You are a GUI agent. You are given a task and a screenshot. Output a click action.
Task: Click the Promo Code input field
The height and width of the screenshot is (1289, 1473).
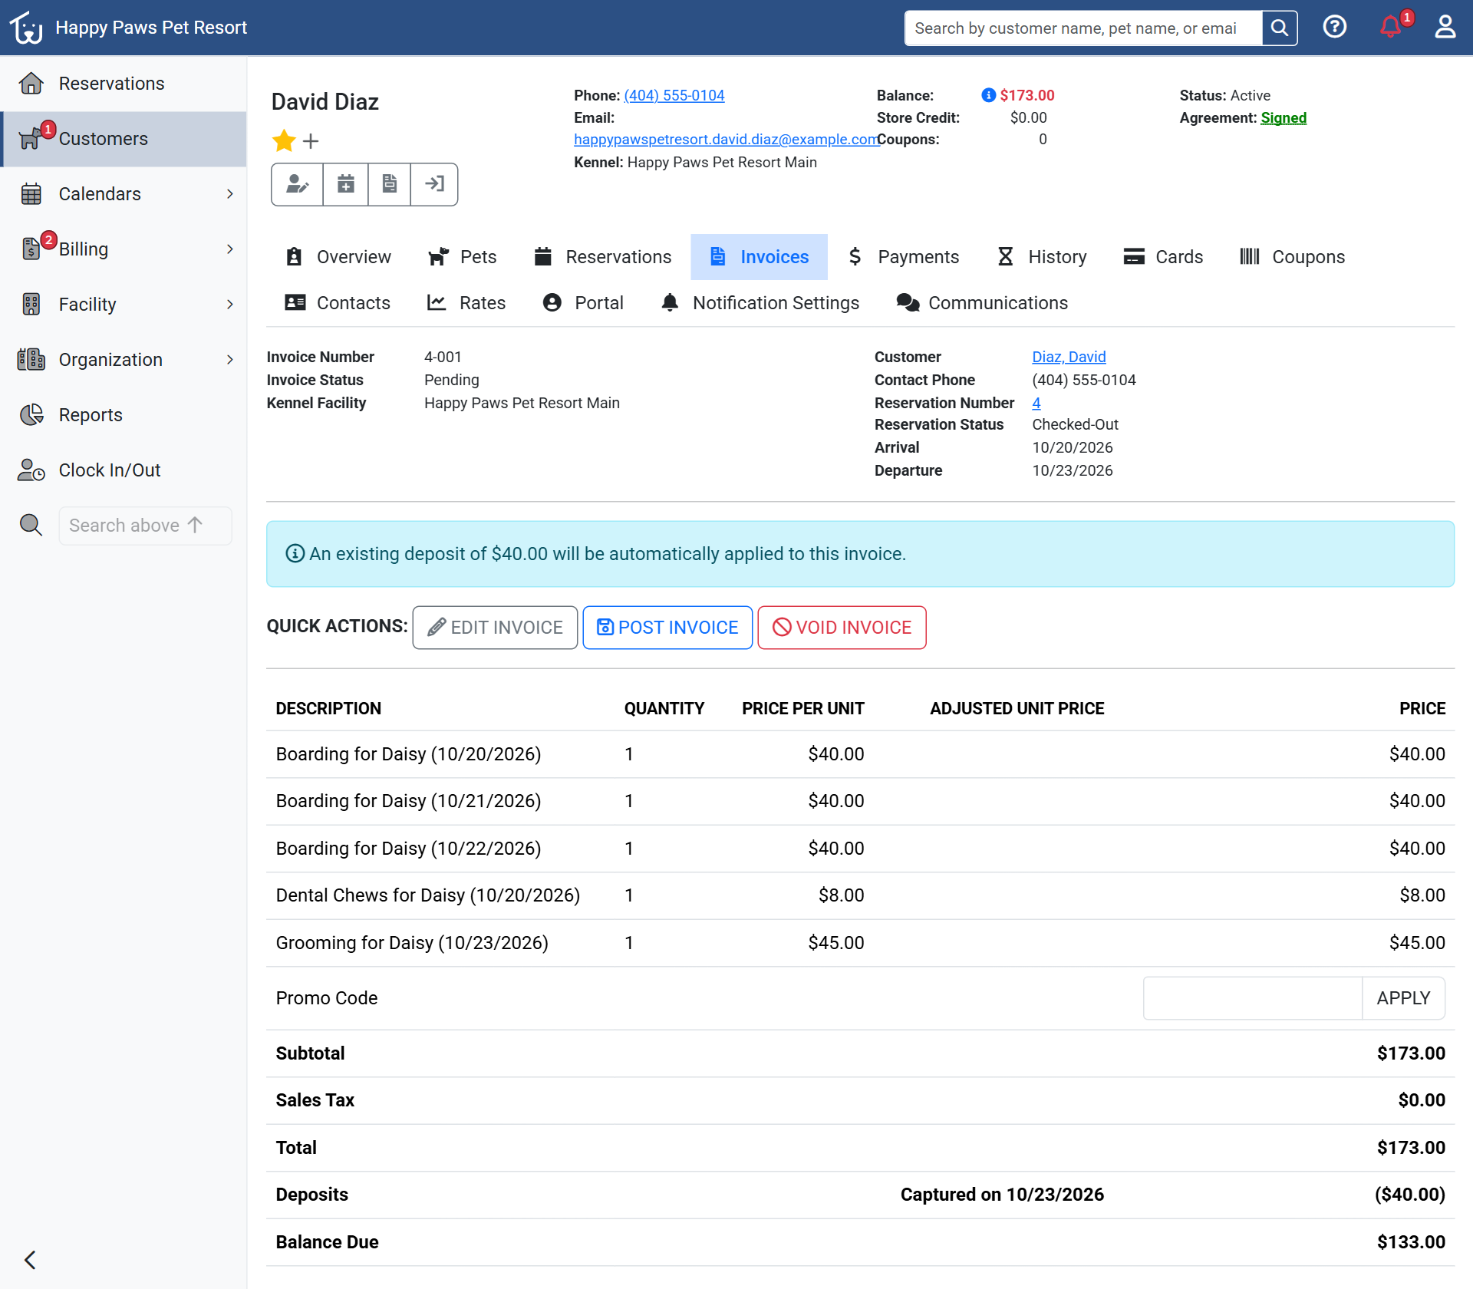click(x=1252, y=998)
